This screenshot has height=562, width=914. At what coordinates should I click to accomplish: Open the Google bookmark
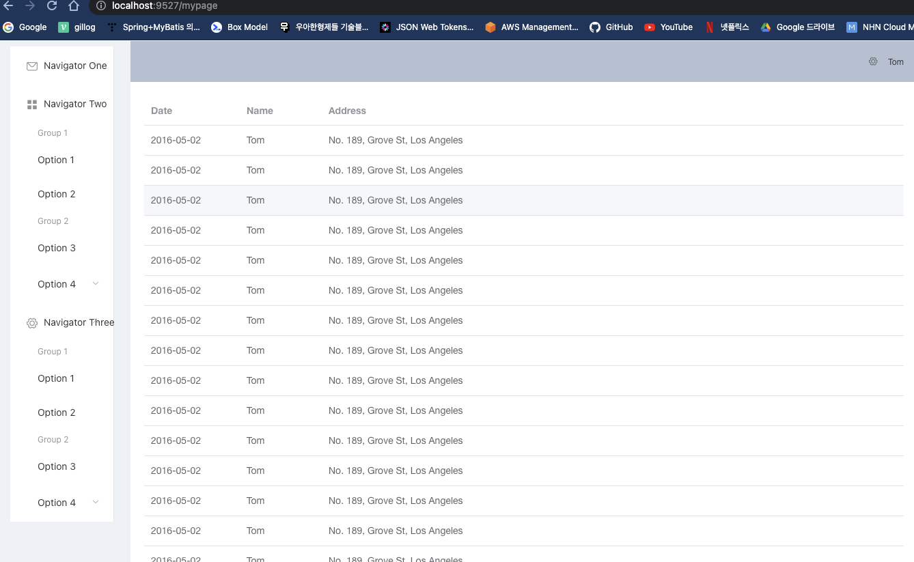pyautogui.click(x=25, y=27)
